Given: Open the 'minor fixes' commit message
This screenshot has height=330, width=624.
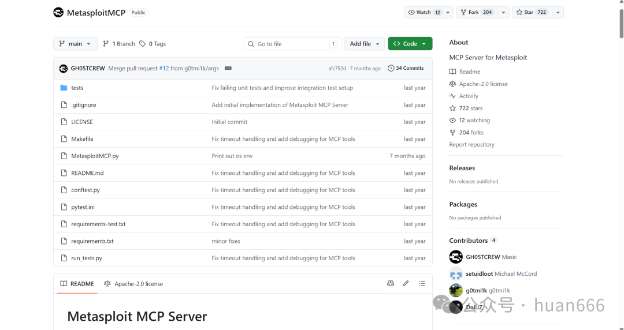Looking at the screenshot, I should pos(226,241).
